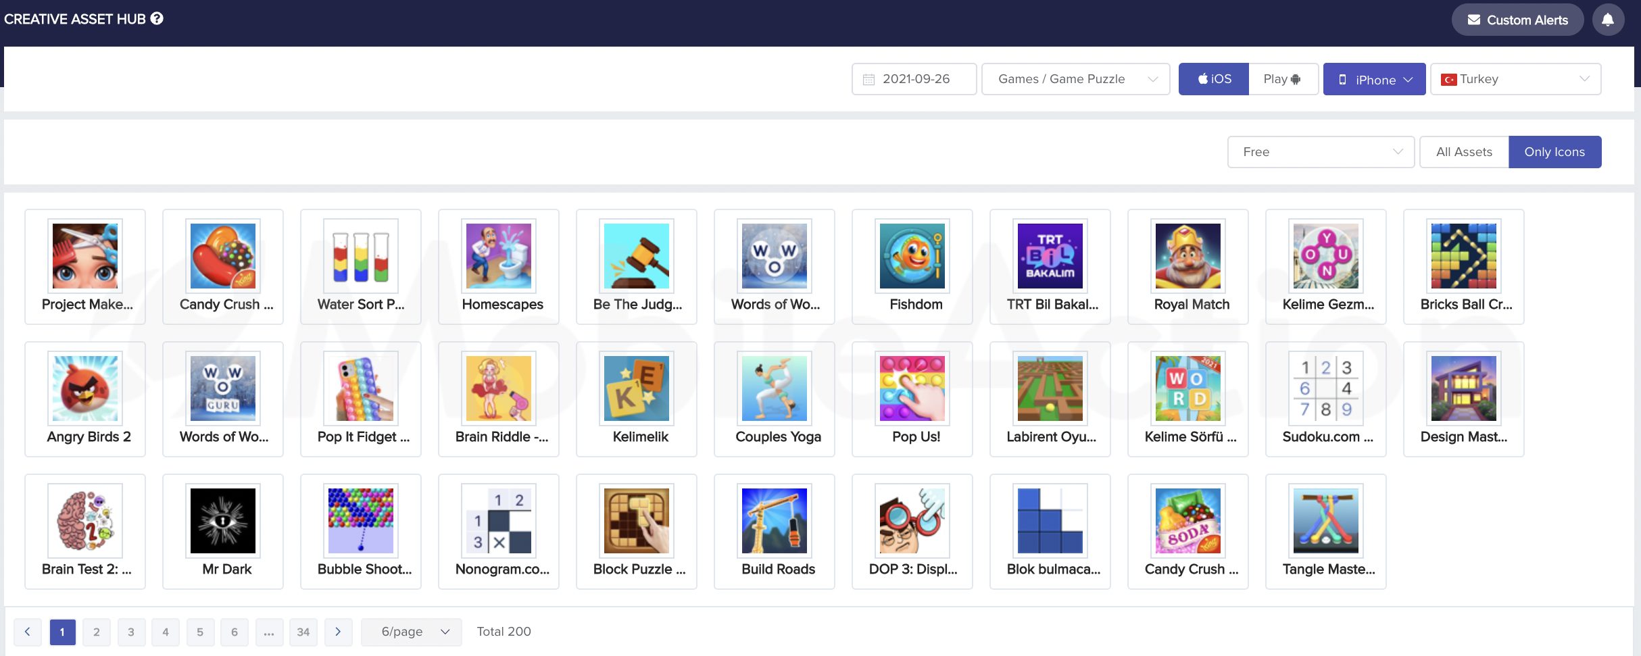Go to the previous page arrow
The width and height of the screenshot is (1641, 656).
pyautogui.click(x=28, y=632)
